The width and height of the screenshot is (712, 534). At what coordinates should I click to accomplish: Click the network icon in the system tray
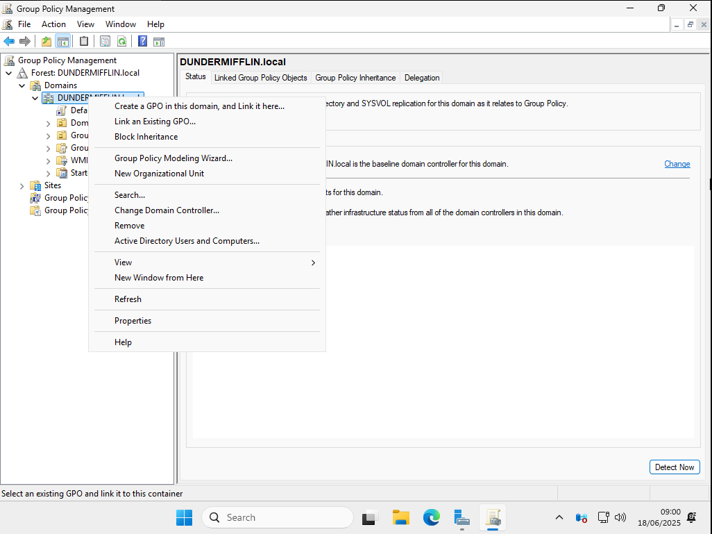point(604,517)
